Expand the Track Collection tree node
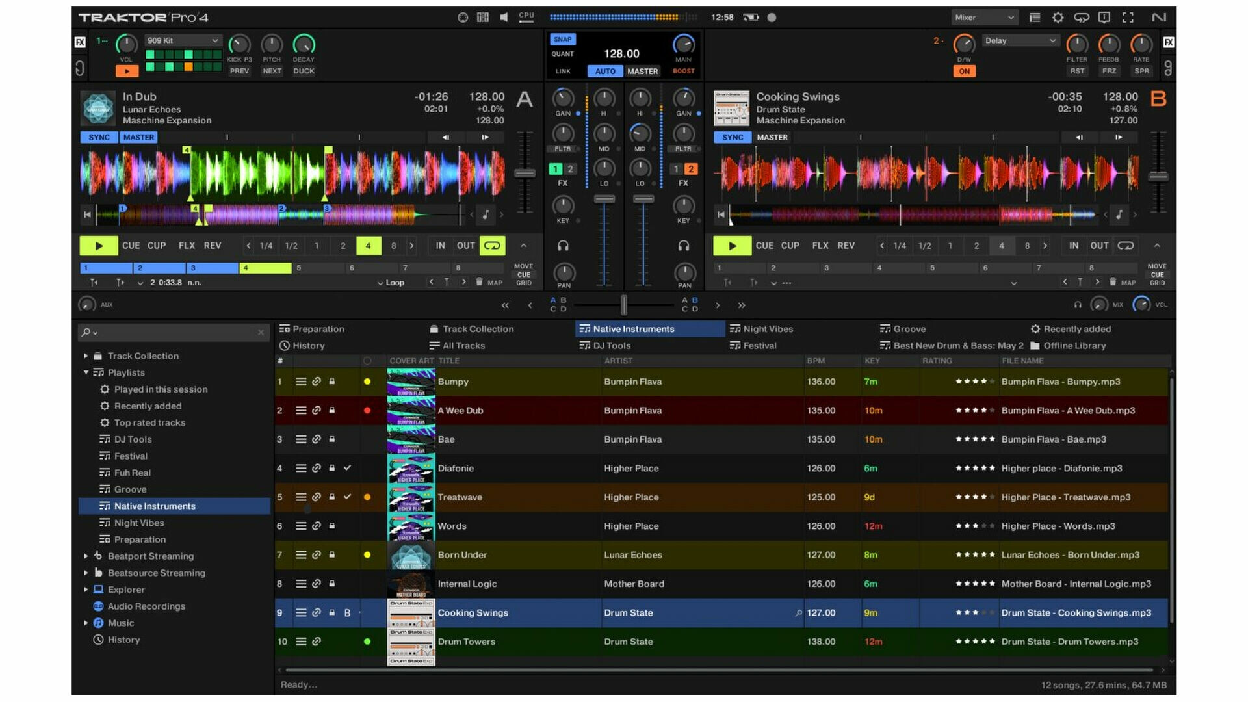This screenshot has height=702, width=1248. coord(86,356)
